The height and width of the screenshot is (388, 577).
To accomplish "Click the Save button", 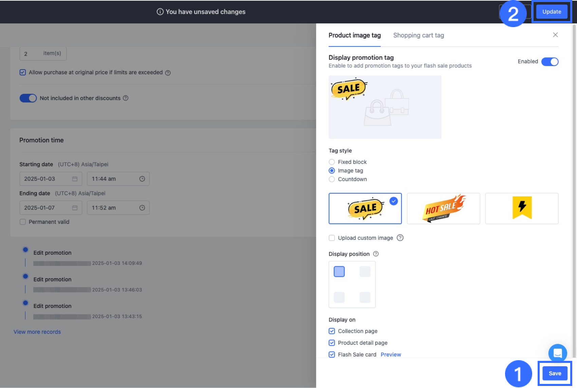I will (555, 373).
